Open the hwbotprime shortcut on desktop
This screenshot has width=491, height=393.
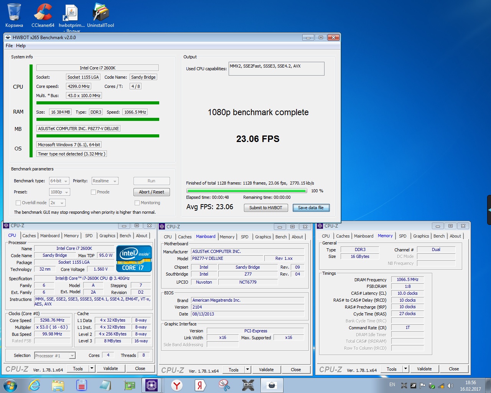coord(72,17)
